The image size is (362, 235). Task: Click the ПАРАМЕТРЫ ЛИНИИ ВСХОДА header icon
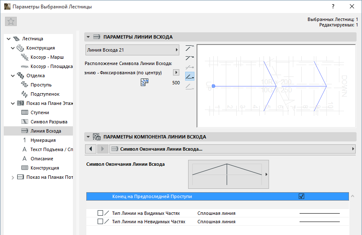[97, 37]
